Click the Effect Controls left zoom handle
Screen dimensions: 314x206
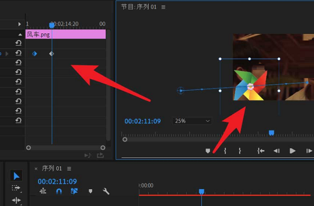pos(28,148)
